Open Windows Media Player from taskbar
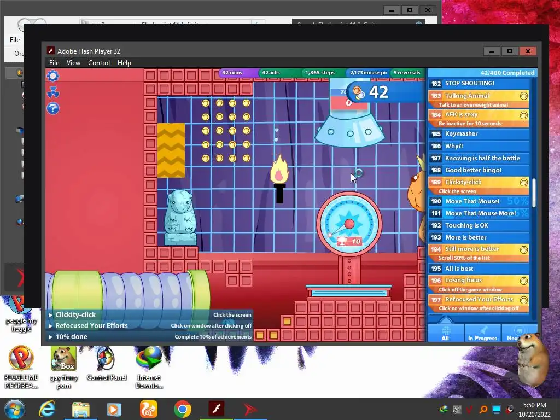This screenshot has width=560, height=420. coord(114,409)
